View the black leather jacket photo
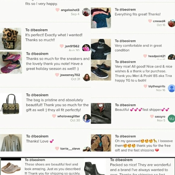This screenshot has width=175, height=175. (x=101, y=113)
